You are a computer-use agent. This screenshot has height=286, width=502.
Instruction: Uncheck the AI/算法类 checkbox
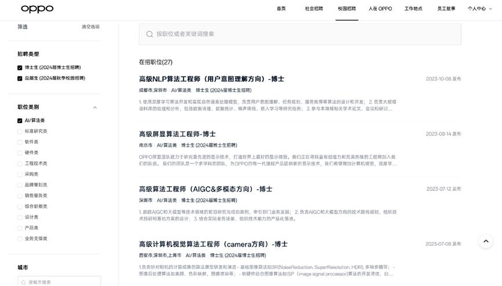[x=20, y=121]
